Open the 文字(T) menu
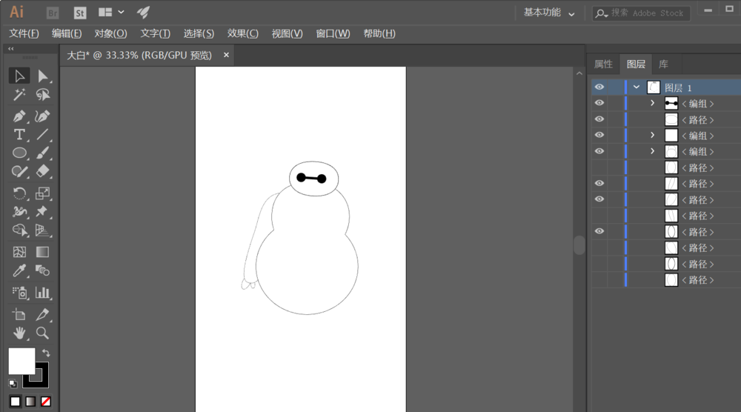Screen dimensions: 741x412 tap(155, 33)
